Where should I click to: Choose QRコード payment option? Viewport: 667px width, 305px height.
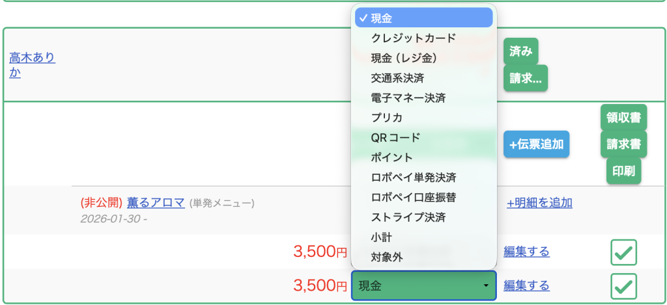pyautogui.click(x=423, y=137)
